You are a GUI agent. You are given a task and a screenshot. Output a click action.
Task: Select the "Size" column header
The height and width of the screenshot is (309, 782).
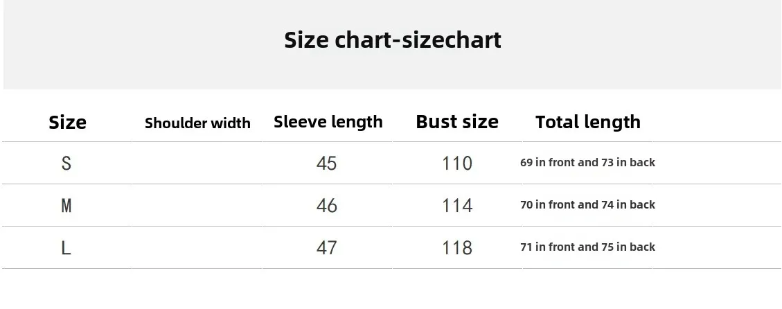[x=67, y=123]
